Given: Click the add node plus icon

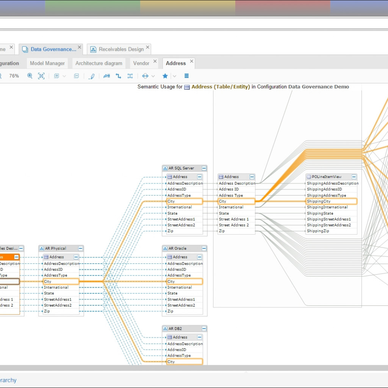Looking at the screenshot, I should pyautogui.click(x=57, y=76).
